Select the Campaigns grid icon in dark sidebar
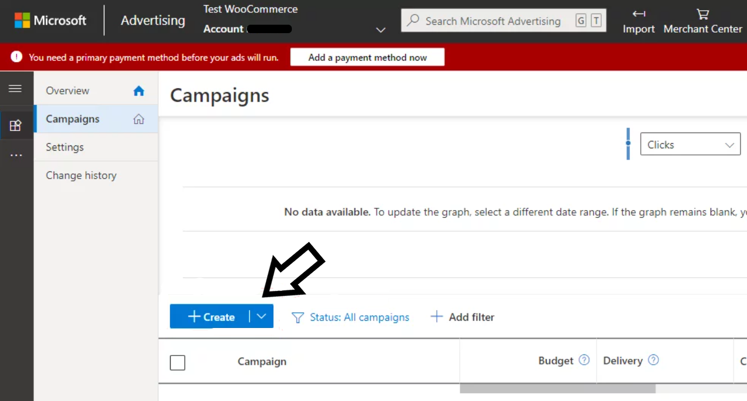The height and width of the screenshot is (401, 747). tap(17, 125)
